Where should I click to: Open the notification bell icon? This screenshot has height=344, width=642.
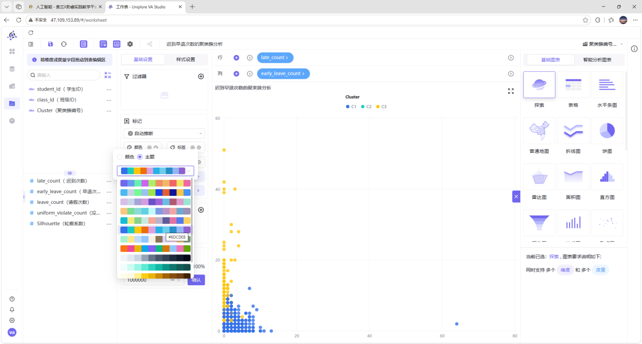pos(12,310)
